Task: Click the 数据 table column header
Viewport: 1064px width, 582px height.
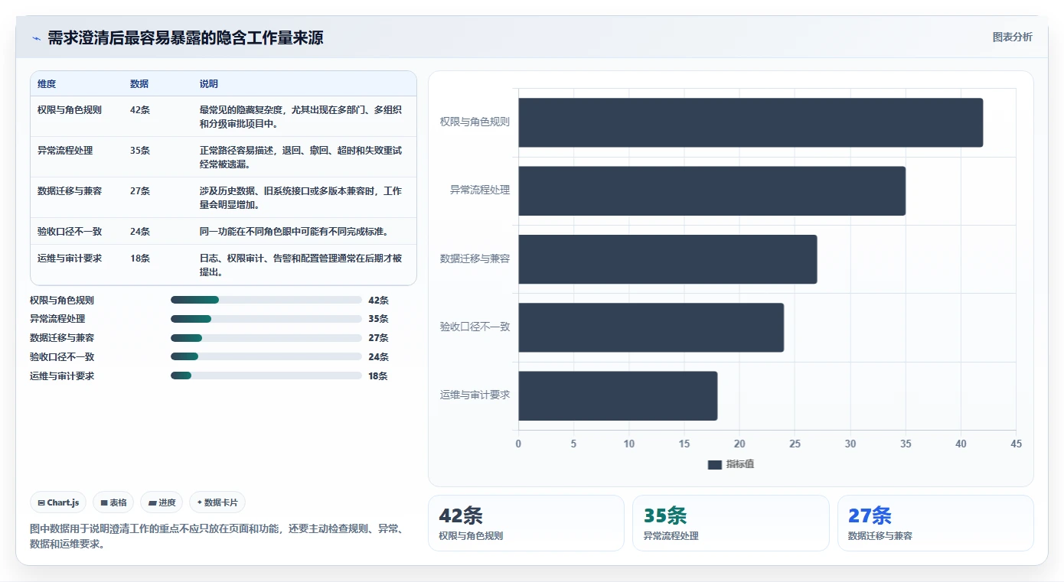Action: (x=139, y=84)
